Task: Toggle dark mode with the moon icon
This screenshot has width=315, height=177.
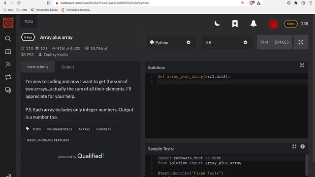Action: (x=217, y=24)
